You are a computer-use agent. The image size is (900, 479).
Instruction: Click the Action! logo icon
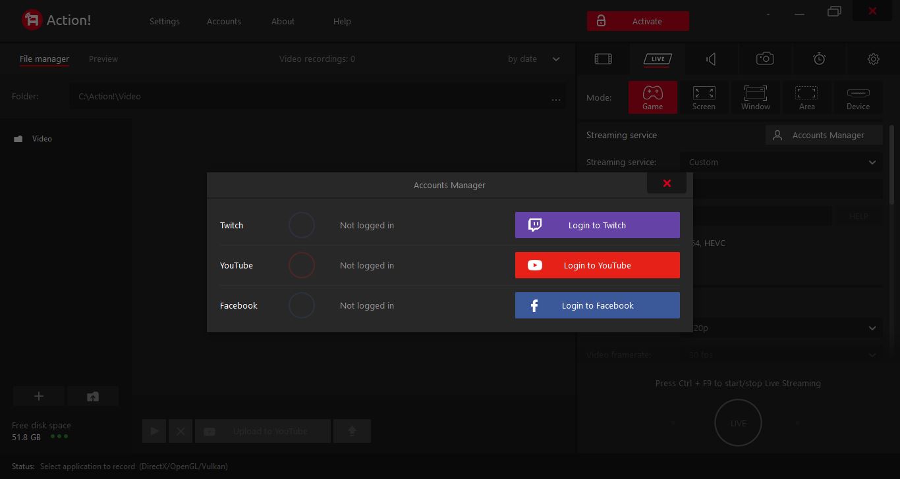point(32,20)
